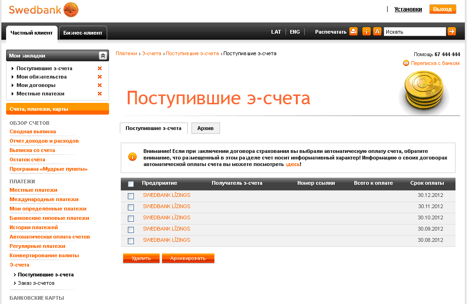Switch language to ENG

(x=295, y=32)
